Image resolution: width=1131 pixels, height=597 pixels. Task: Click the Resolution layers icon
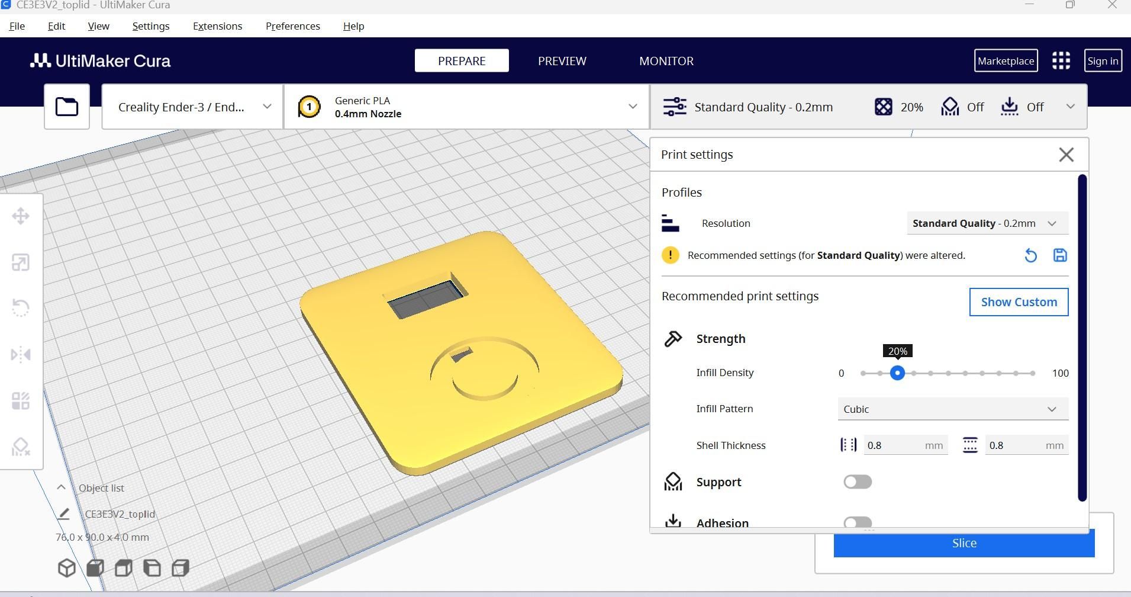[671, 223]
